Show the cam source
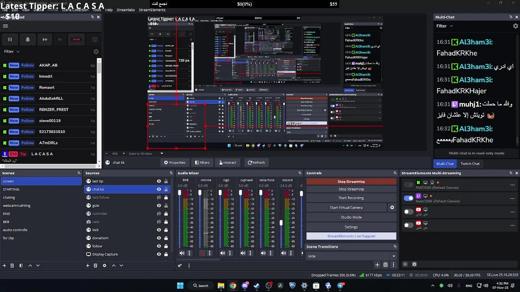Viewport: 520px width, 292px height. [x=159, y=222]
